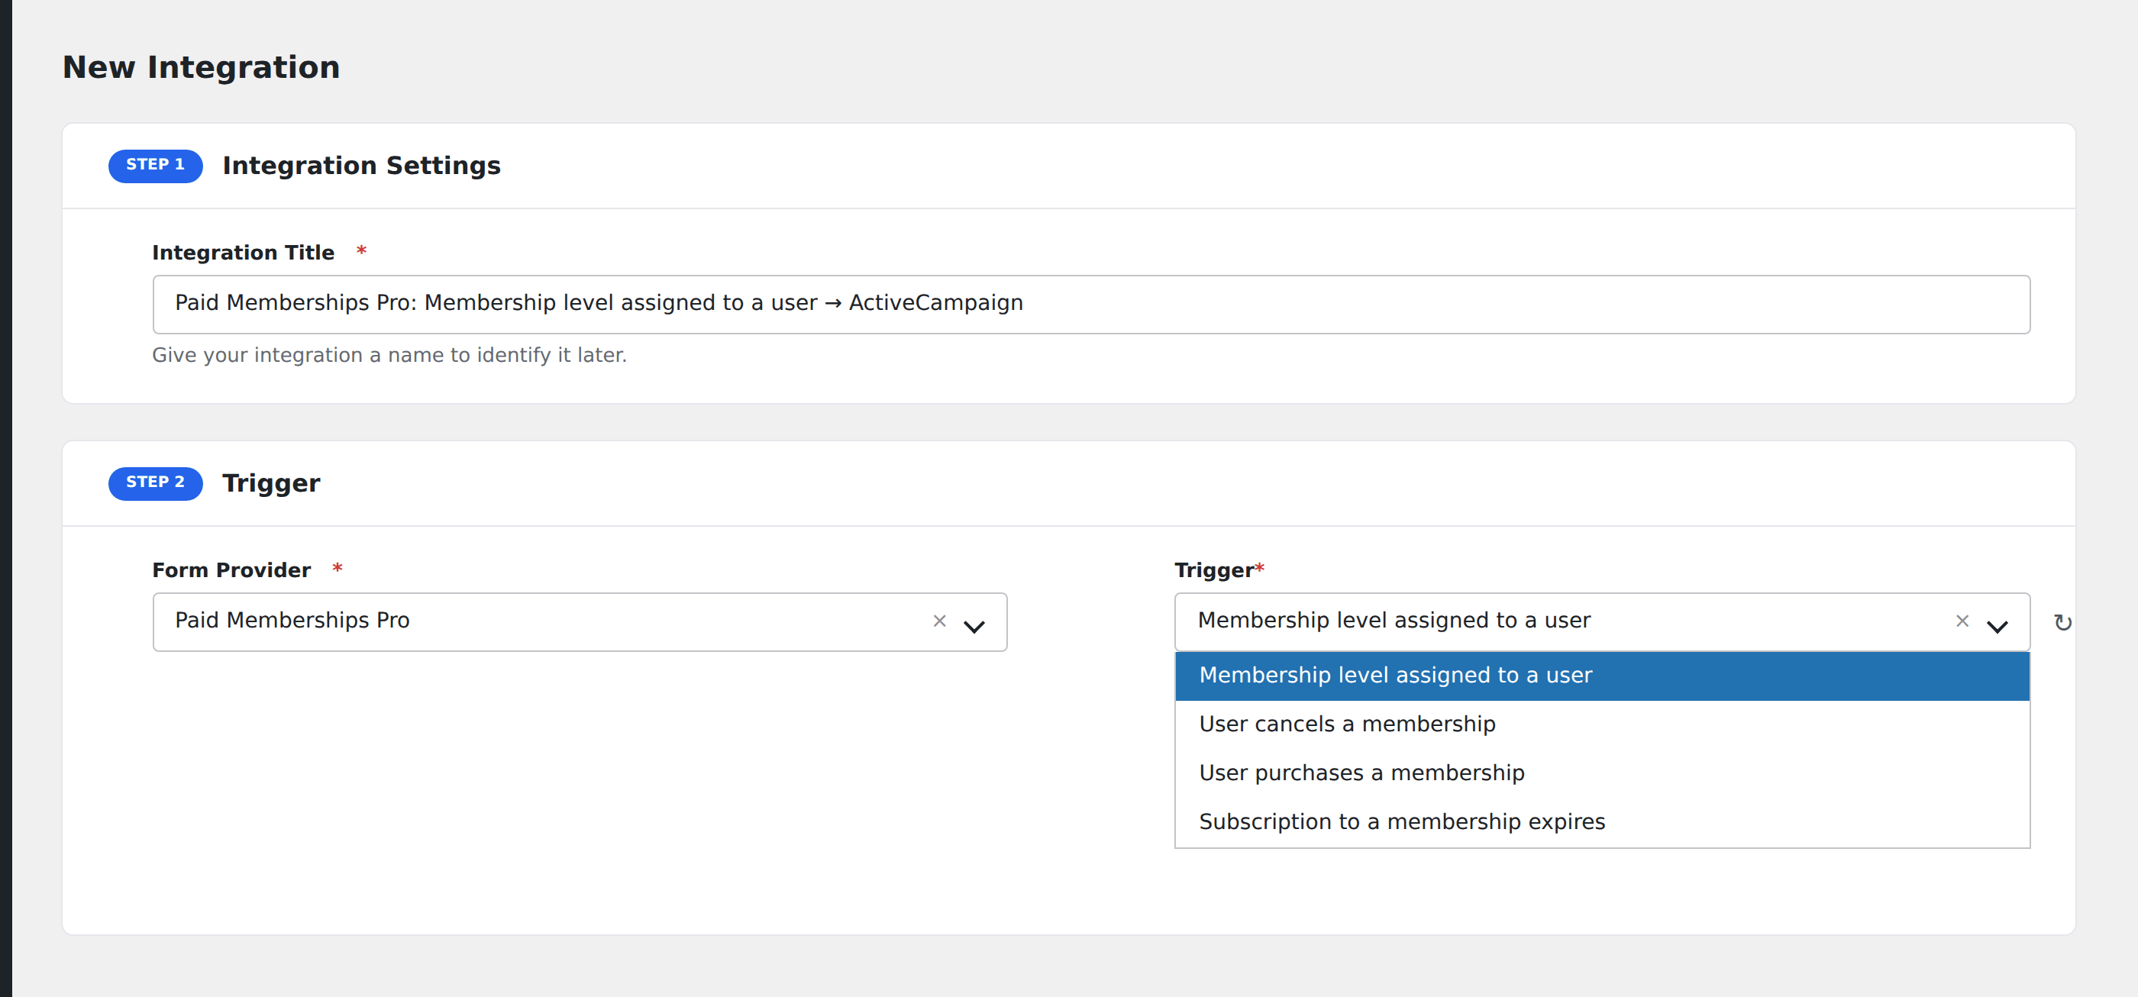Select 'Subscription to a membership expires' option
Image resolution: width=2138 pixels, height=997 pixels.
(x=1602, y=822)
